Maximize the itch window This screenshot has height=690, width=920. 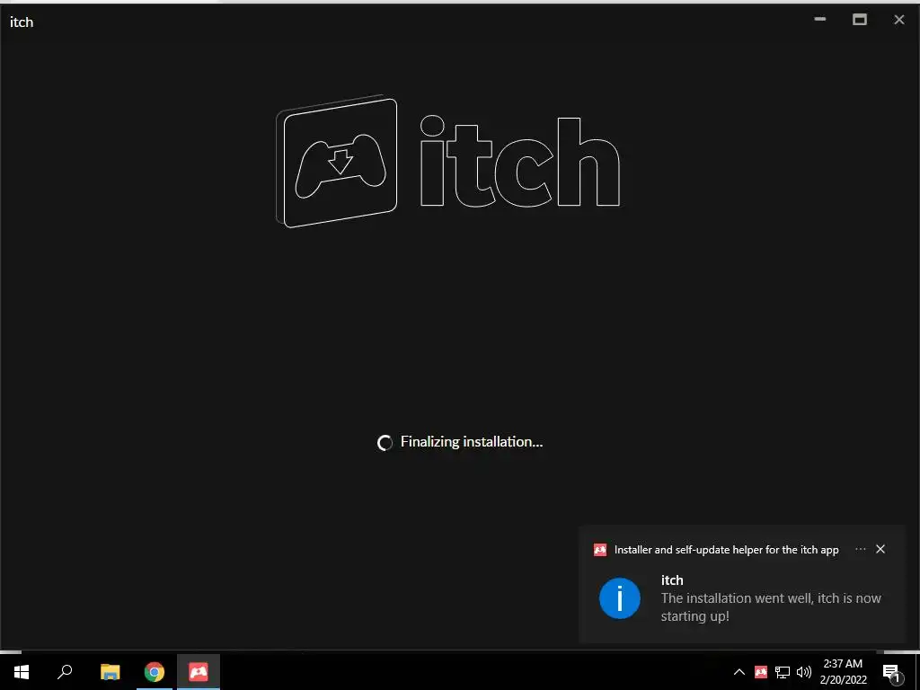point(860,20)
